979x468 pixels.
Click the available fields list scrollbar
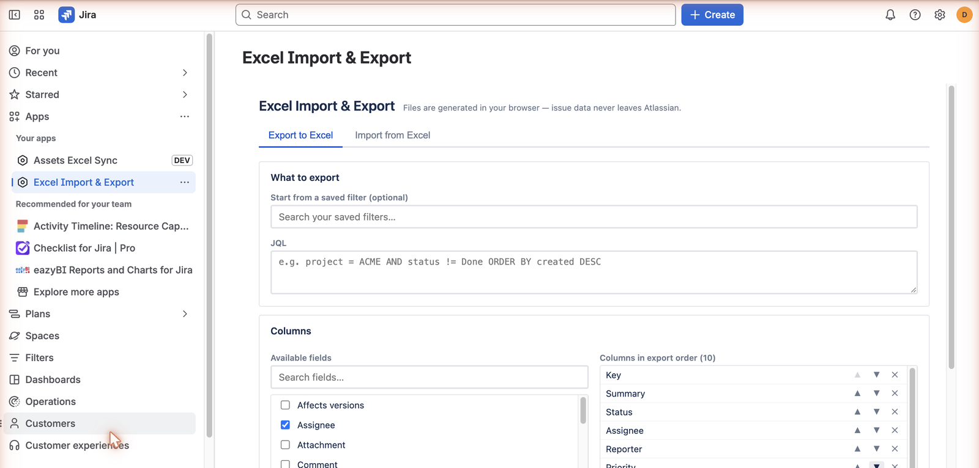pyautogui.click(x=583, y=411)
